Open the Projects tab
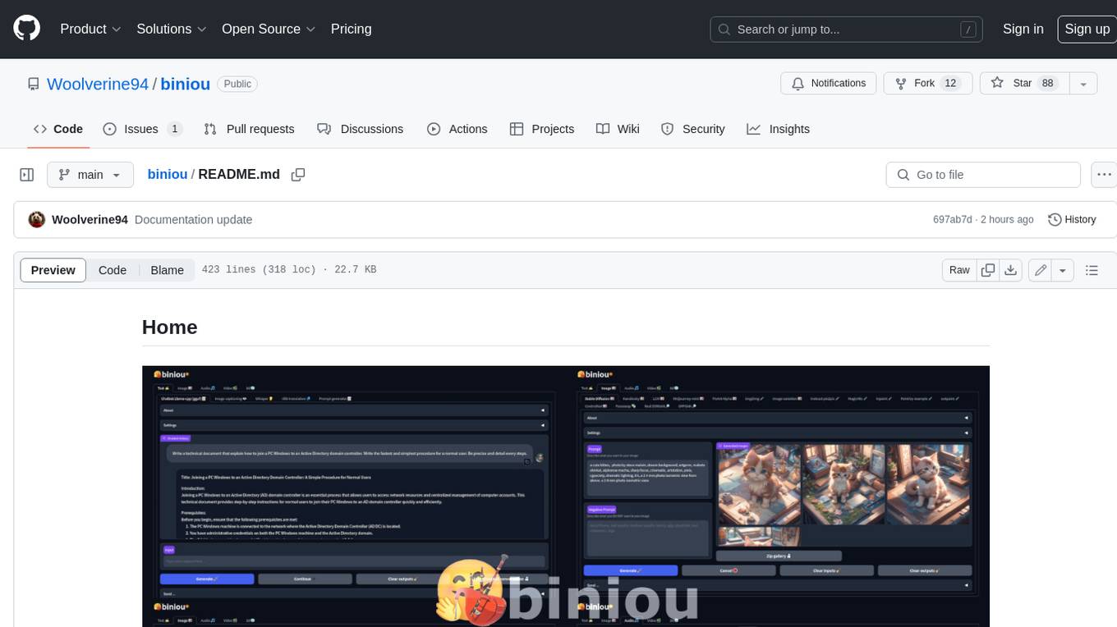1117x627 pixels. pyautogui.click(x=542, y=129)
